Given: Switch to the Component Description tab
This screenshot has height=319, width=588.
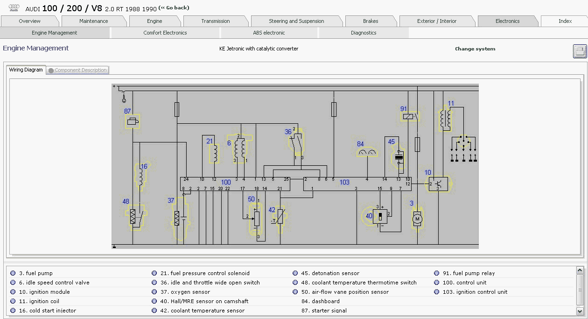Looking at the screenshot, I should (77, 70).
